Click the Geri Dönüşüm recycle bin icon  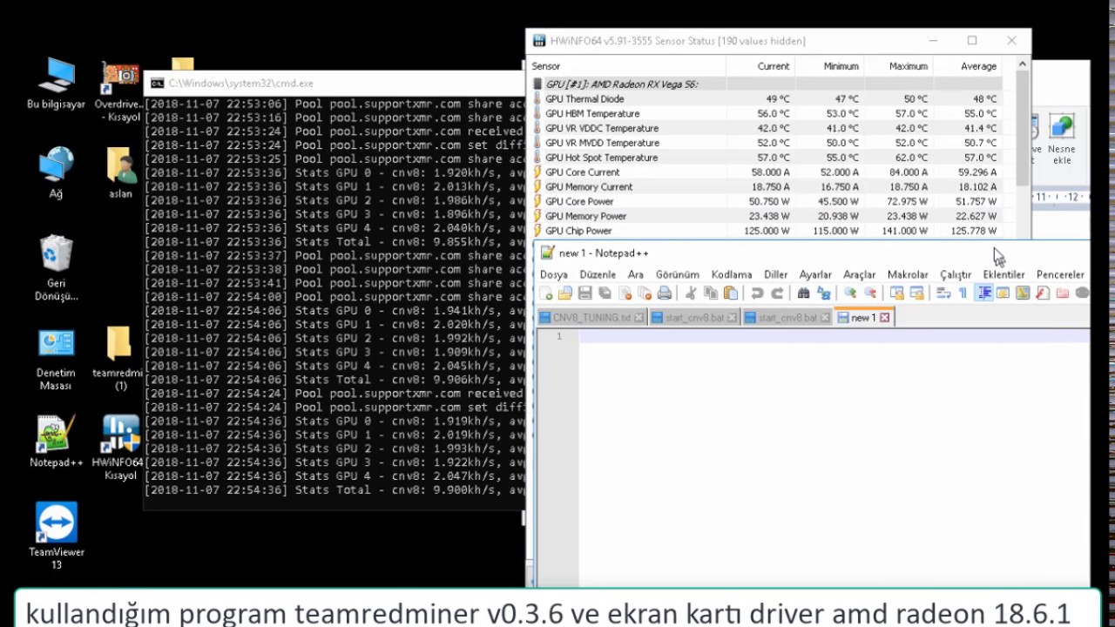tap(56, 268)
